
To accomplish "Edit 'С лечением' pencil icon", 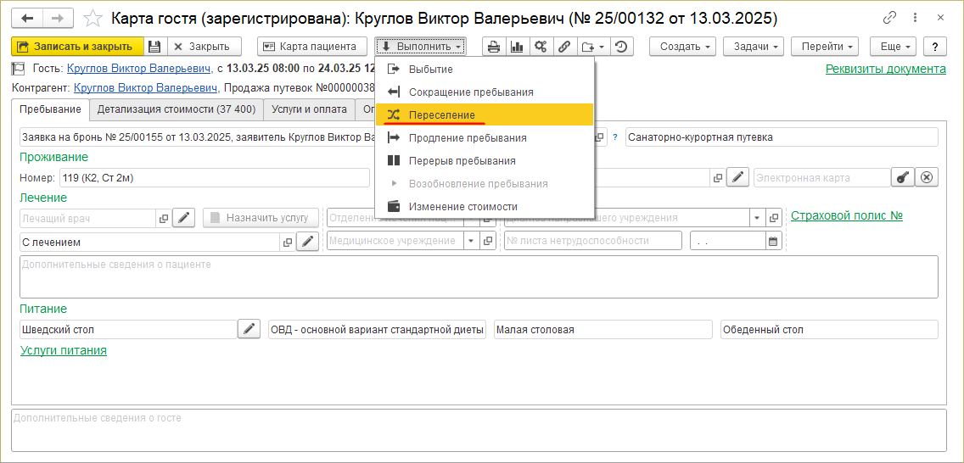I will [308, 242].
